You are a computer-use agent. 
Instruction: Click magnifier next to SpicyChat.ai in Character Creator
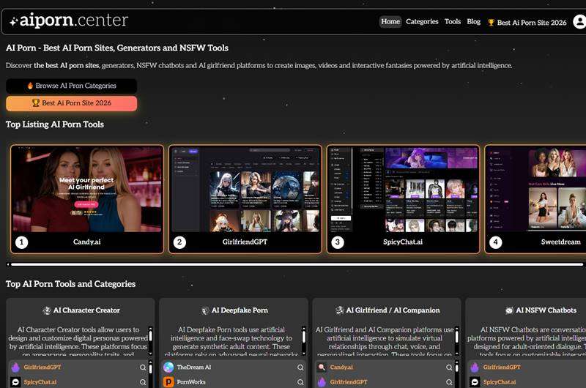coord(143,382)
